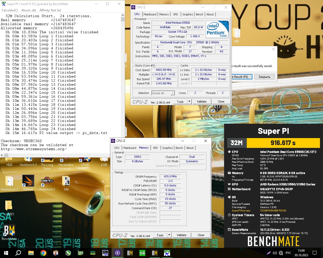Click volume speaker tray icon

click(x=275, y=253)
